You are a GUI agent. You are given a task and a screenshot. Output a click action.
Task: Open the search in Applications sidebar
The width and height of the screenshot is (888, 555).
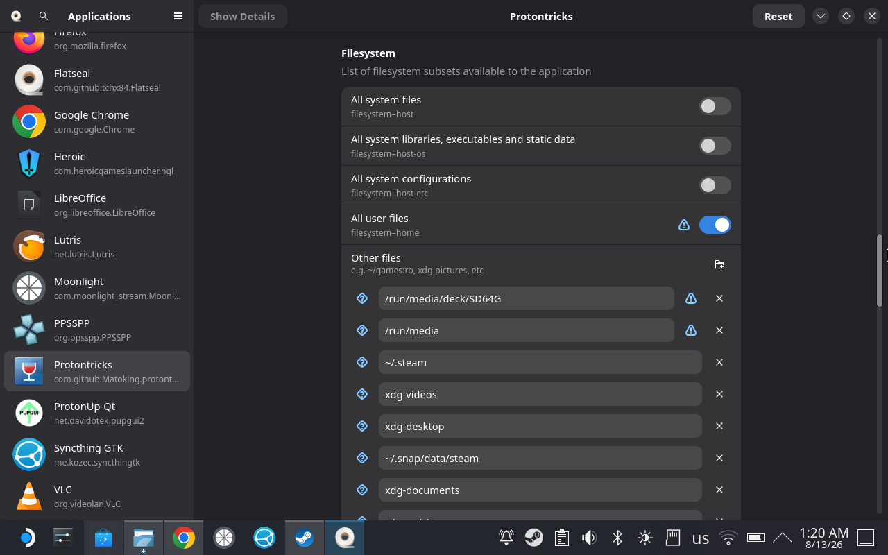(x=44, y=16)
